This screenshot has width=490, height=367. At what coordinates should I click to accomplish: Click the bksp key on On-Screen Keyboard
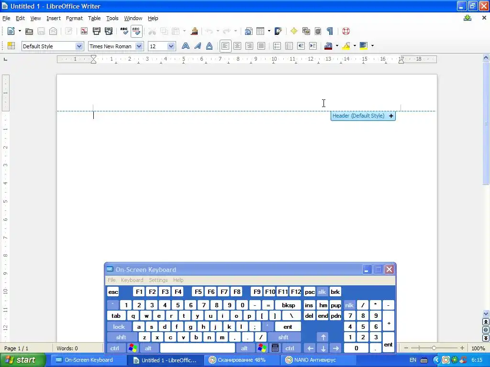(288, 305)
